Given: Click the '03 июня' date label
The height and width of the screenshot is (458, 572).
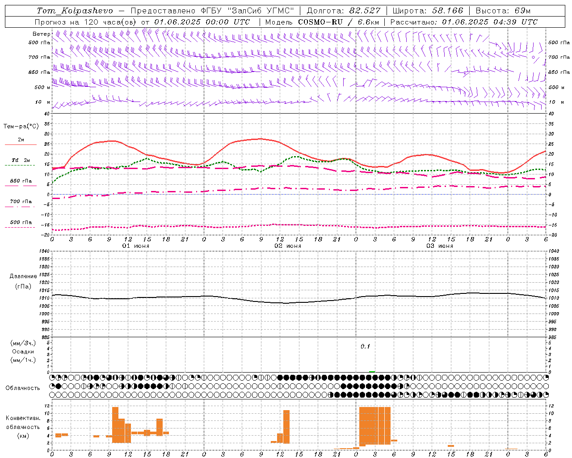Looking at the screenshot, I should 440,246.
